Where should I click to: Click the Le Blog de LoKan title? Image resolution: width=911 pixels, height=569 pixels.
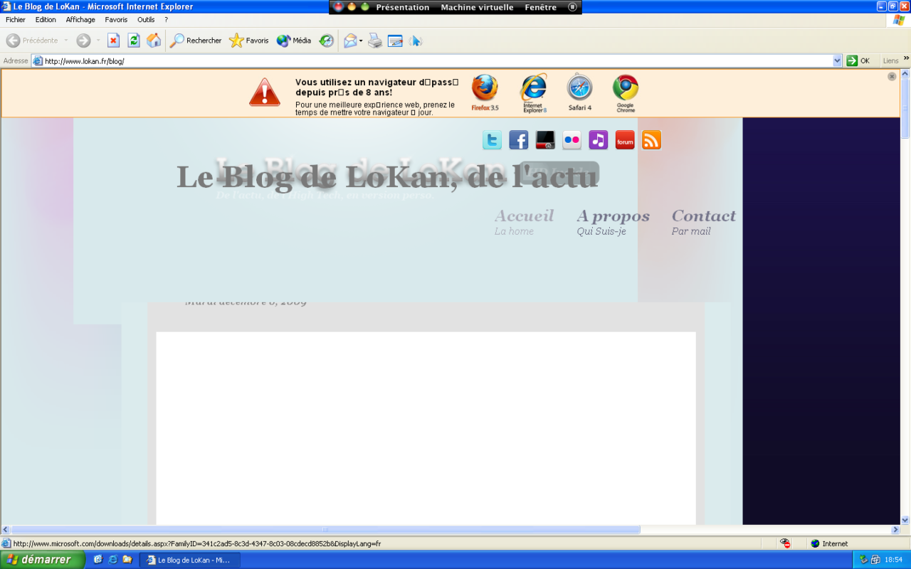point(387,177)
